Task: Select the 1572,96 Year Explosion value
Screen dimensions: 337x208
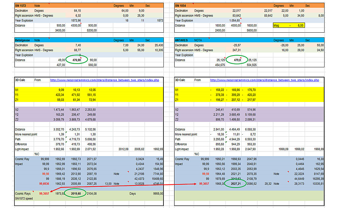Action: (x=75, y=21)
